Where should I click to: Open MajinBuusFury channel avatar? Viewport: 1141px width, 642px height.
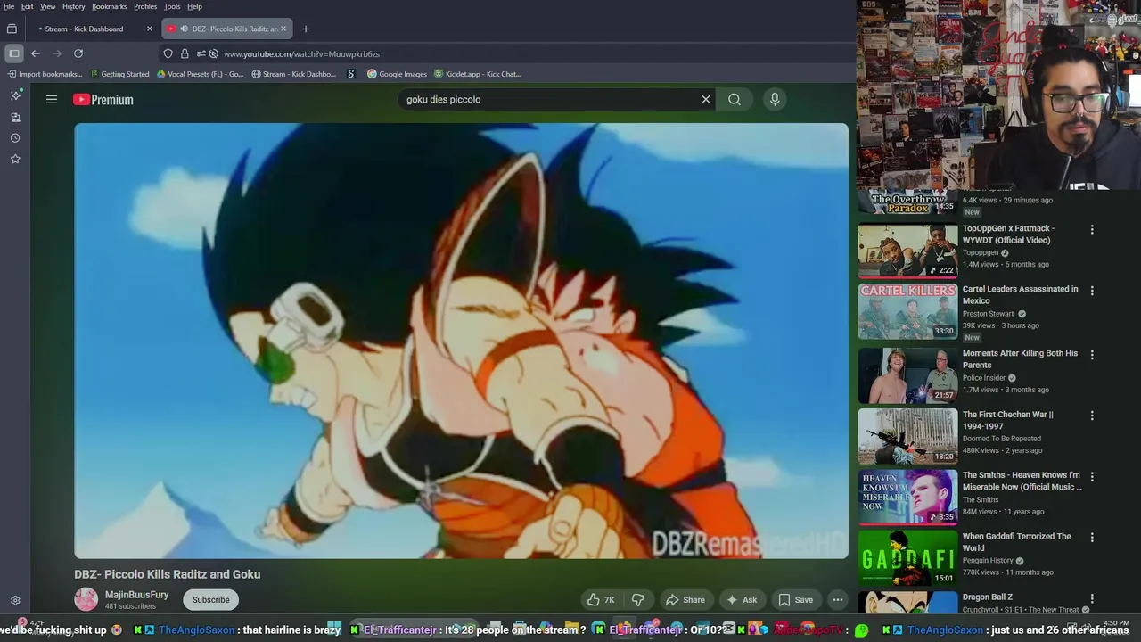coord(86,599)
